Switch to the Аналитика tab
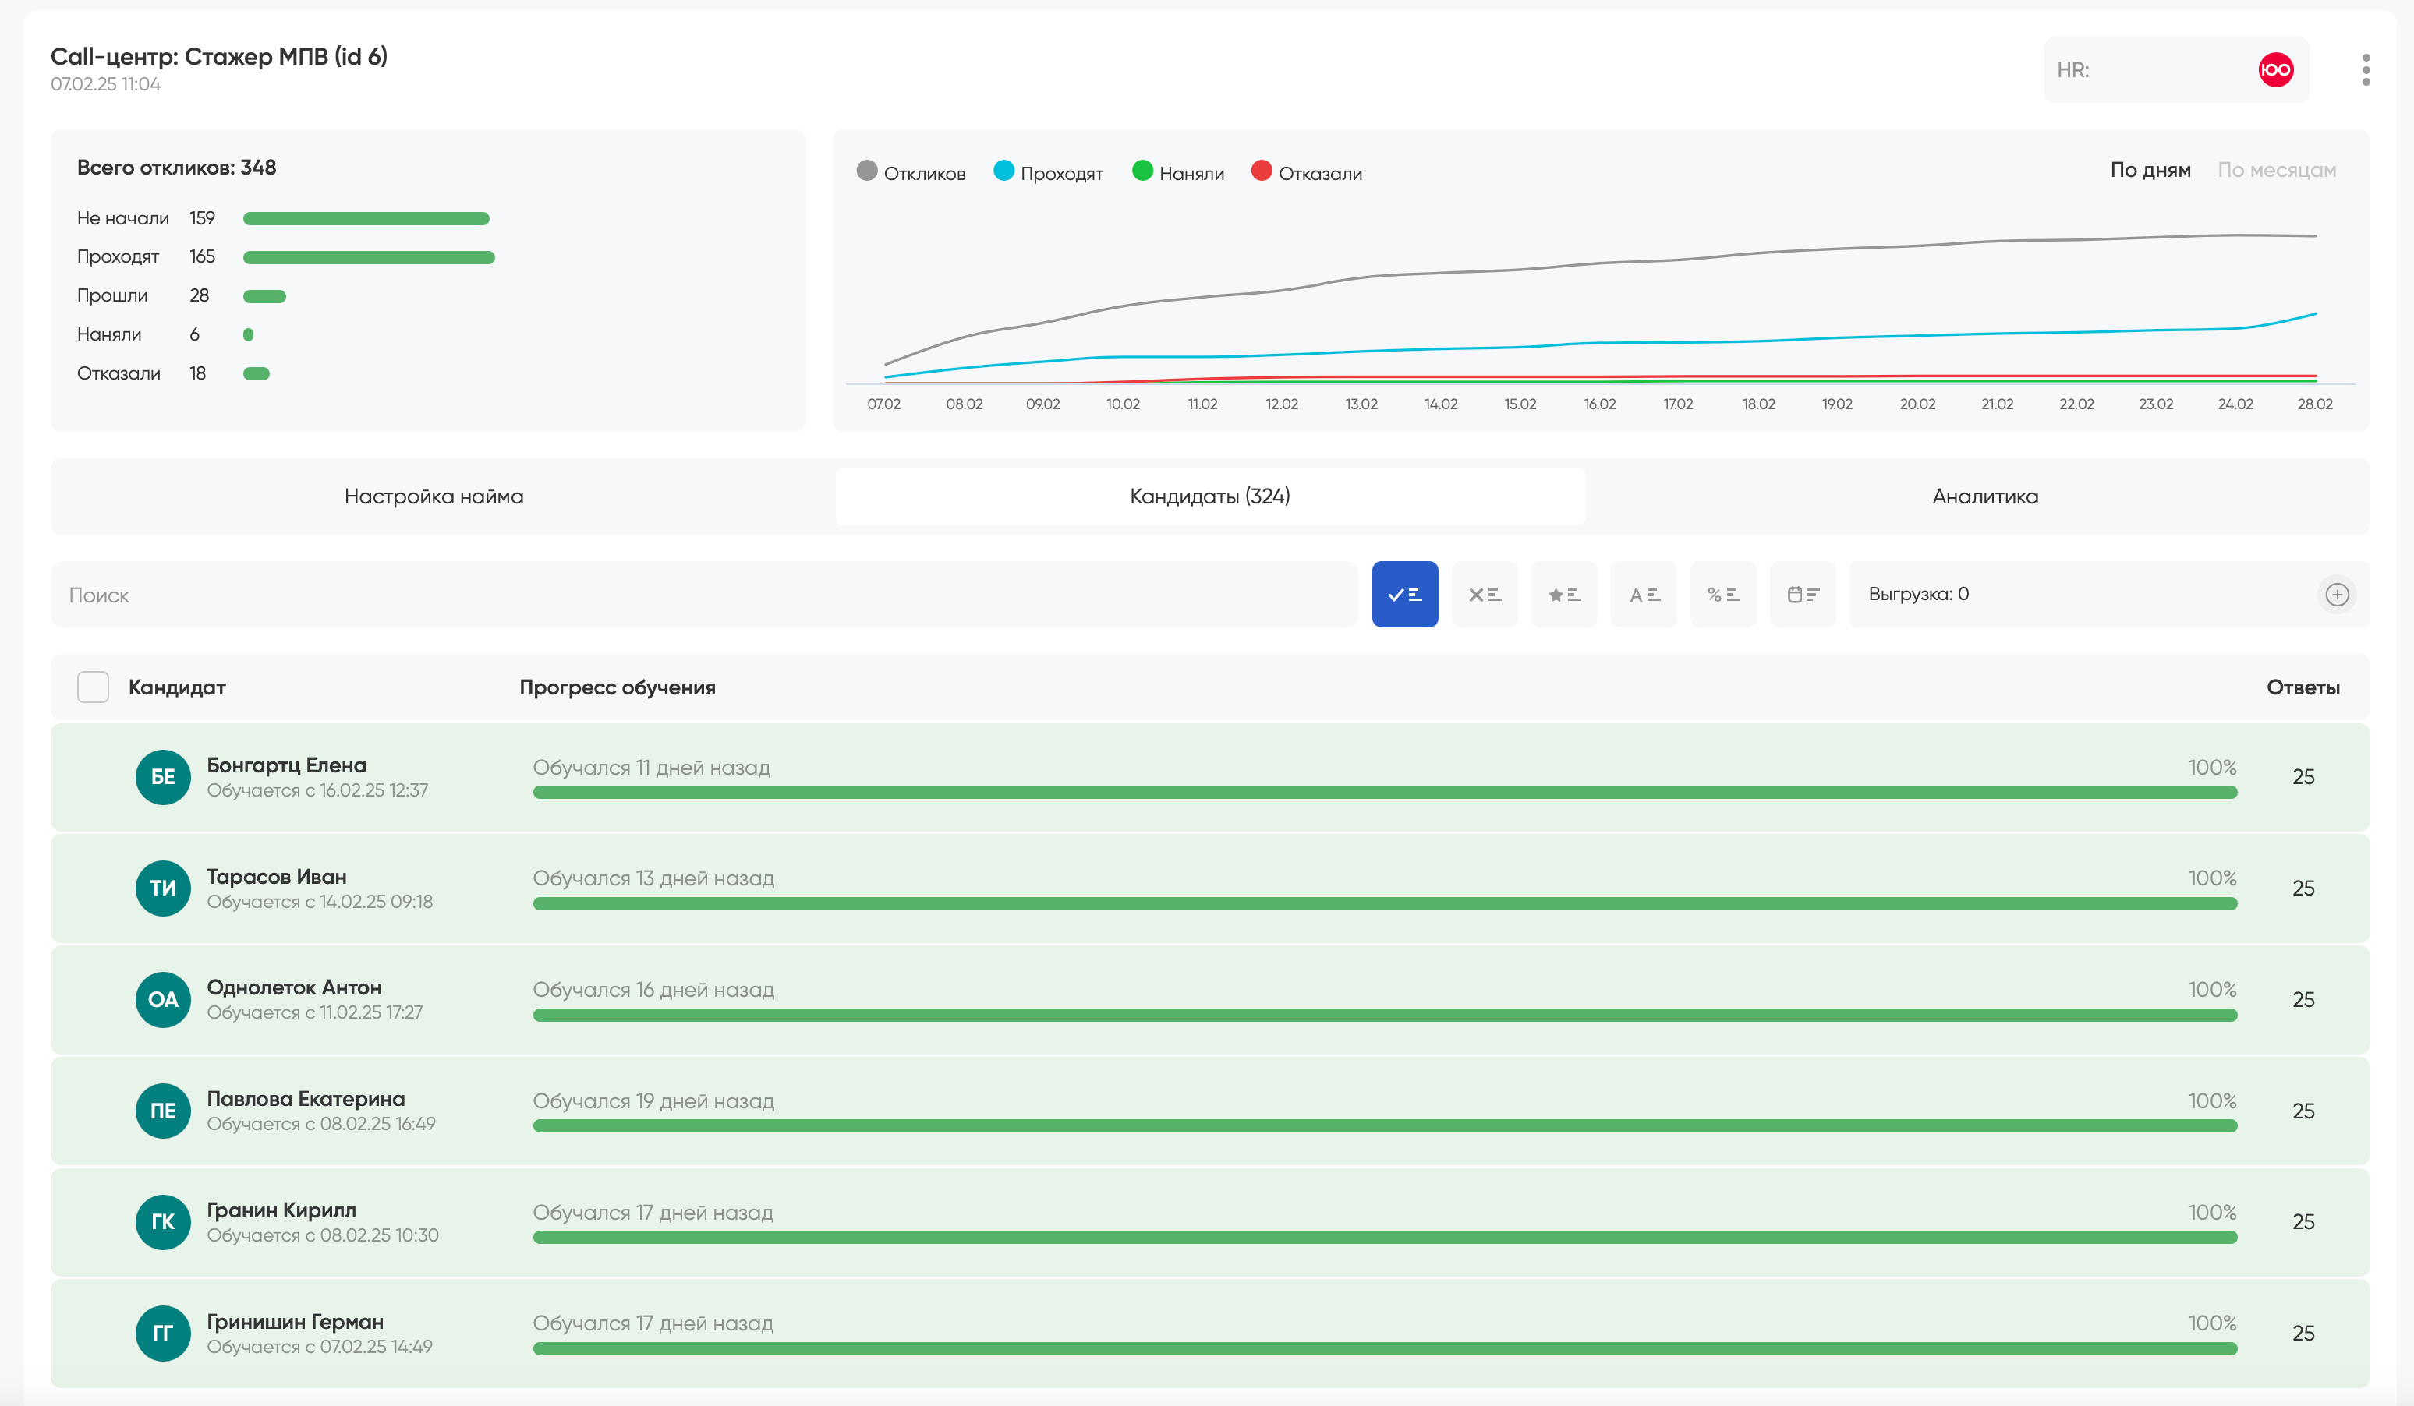 [1985, 496]
